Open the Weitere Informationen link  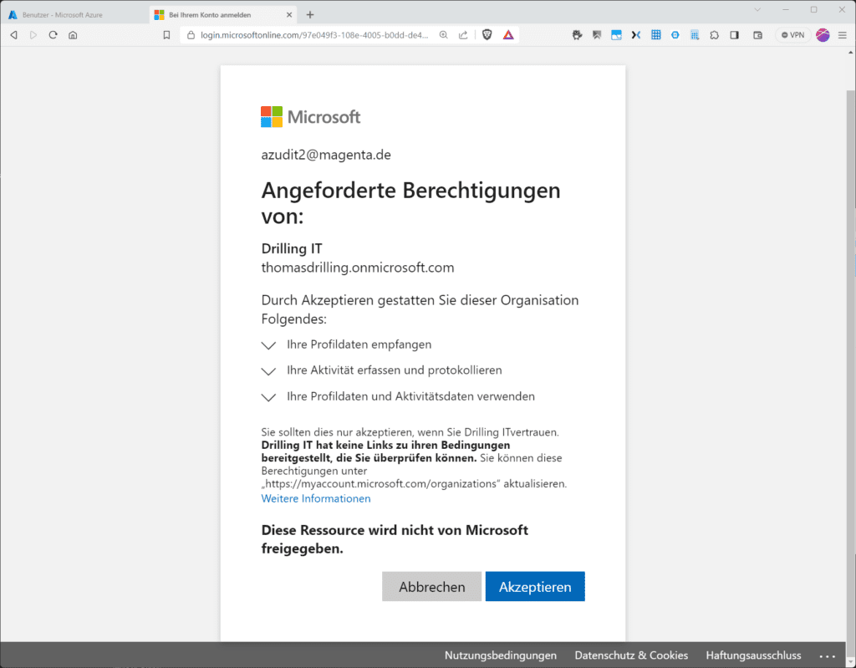pos(315,498)
